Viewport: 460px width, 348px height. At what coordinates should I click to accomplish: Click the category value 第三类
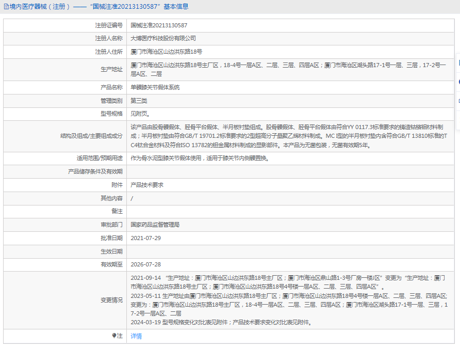point(139,101)
